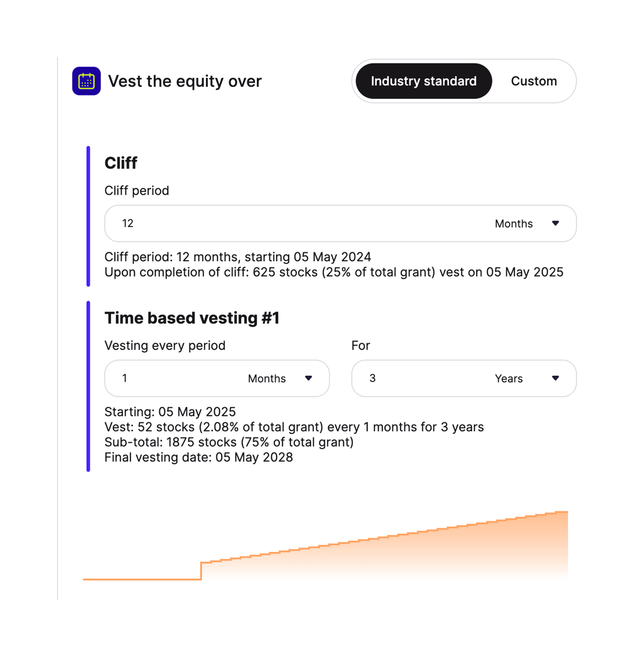Click the purple bar beside the Cliff section
634x657 pixels.
pos(88,216)
